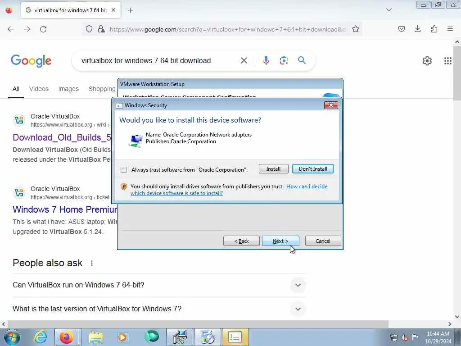Open the Firefox downloads panel
Screen dimensions: 461x346
(418, 29)
